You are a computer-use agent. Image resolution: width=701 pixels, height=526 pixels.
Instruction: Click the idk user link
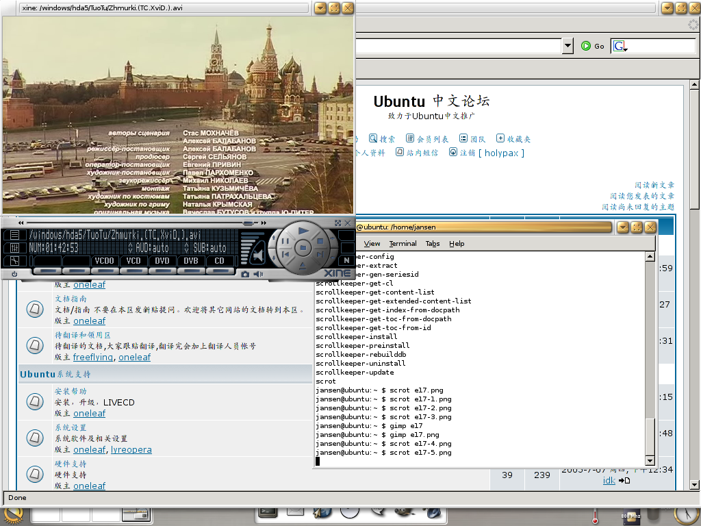(x=609, y=480)
